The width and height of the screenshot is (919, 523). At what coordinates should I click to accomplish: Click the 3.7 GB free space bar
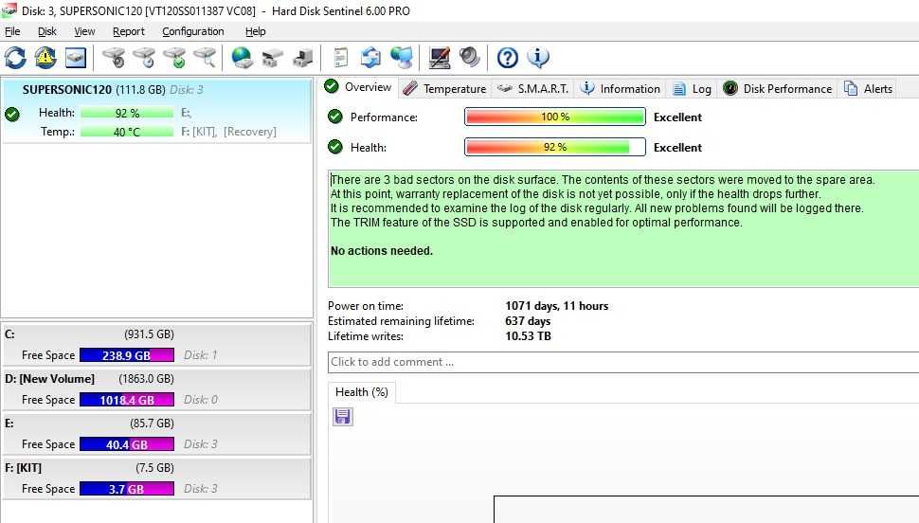coord(127,489)
